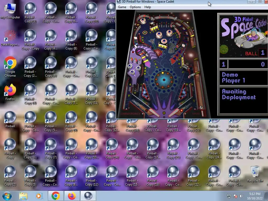Screen dimensions: 268x201
Task: Select Pinball - Copy (19) shortcut in bottom row
Action: click(153, 176)
